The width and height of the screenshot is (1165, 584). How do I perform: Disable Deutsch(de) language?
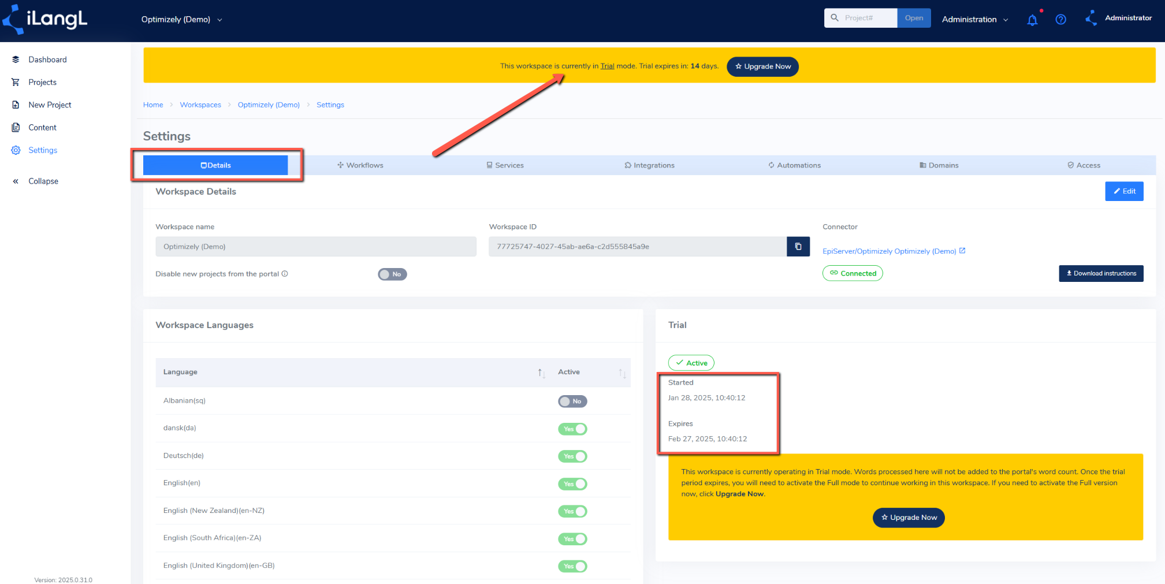pyautogui.click(x=572, y=456)
